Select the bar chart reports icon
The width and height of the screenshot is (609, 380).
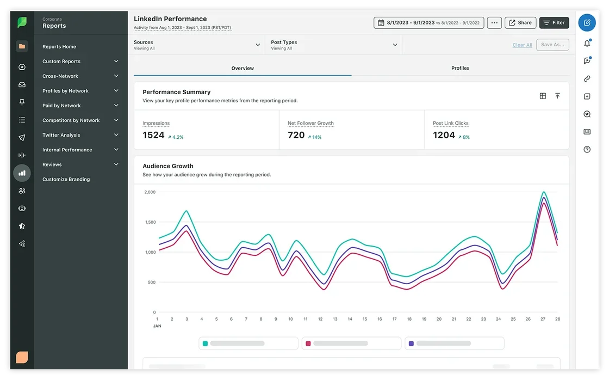coord(22,173)
